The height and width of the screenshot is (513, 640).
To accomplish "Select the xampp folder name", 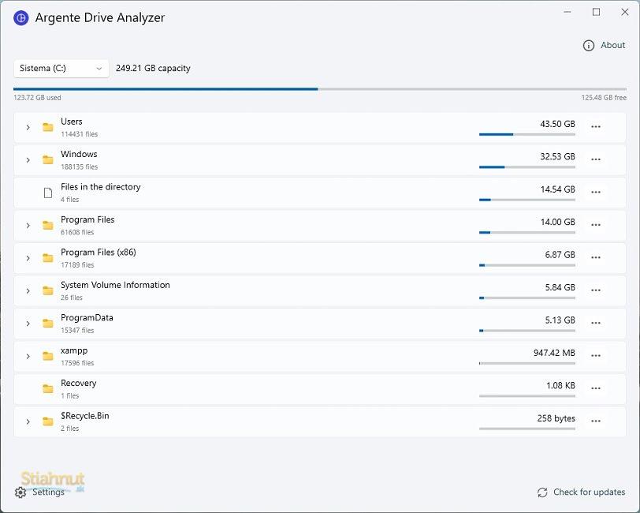I will 74,350.
